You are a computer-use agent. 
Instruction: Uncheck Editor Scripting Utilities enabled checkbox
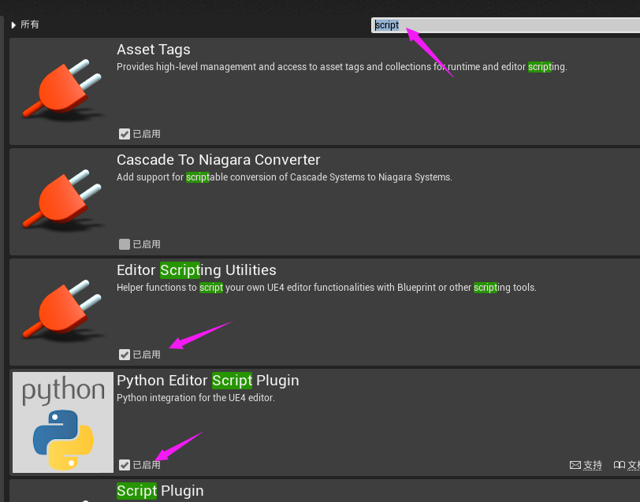(x=124, y=355)
